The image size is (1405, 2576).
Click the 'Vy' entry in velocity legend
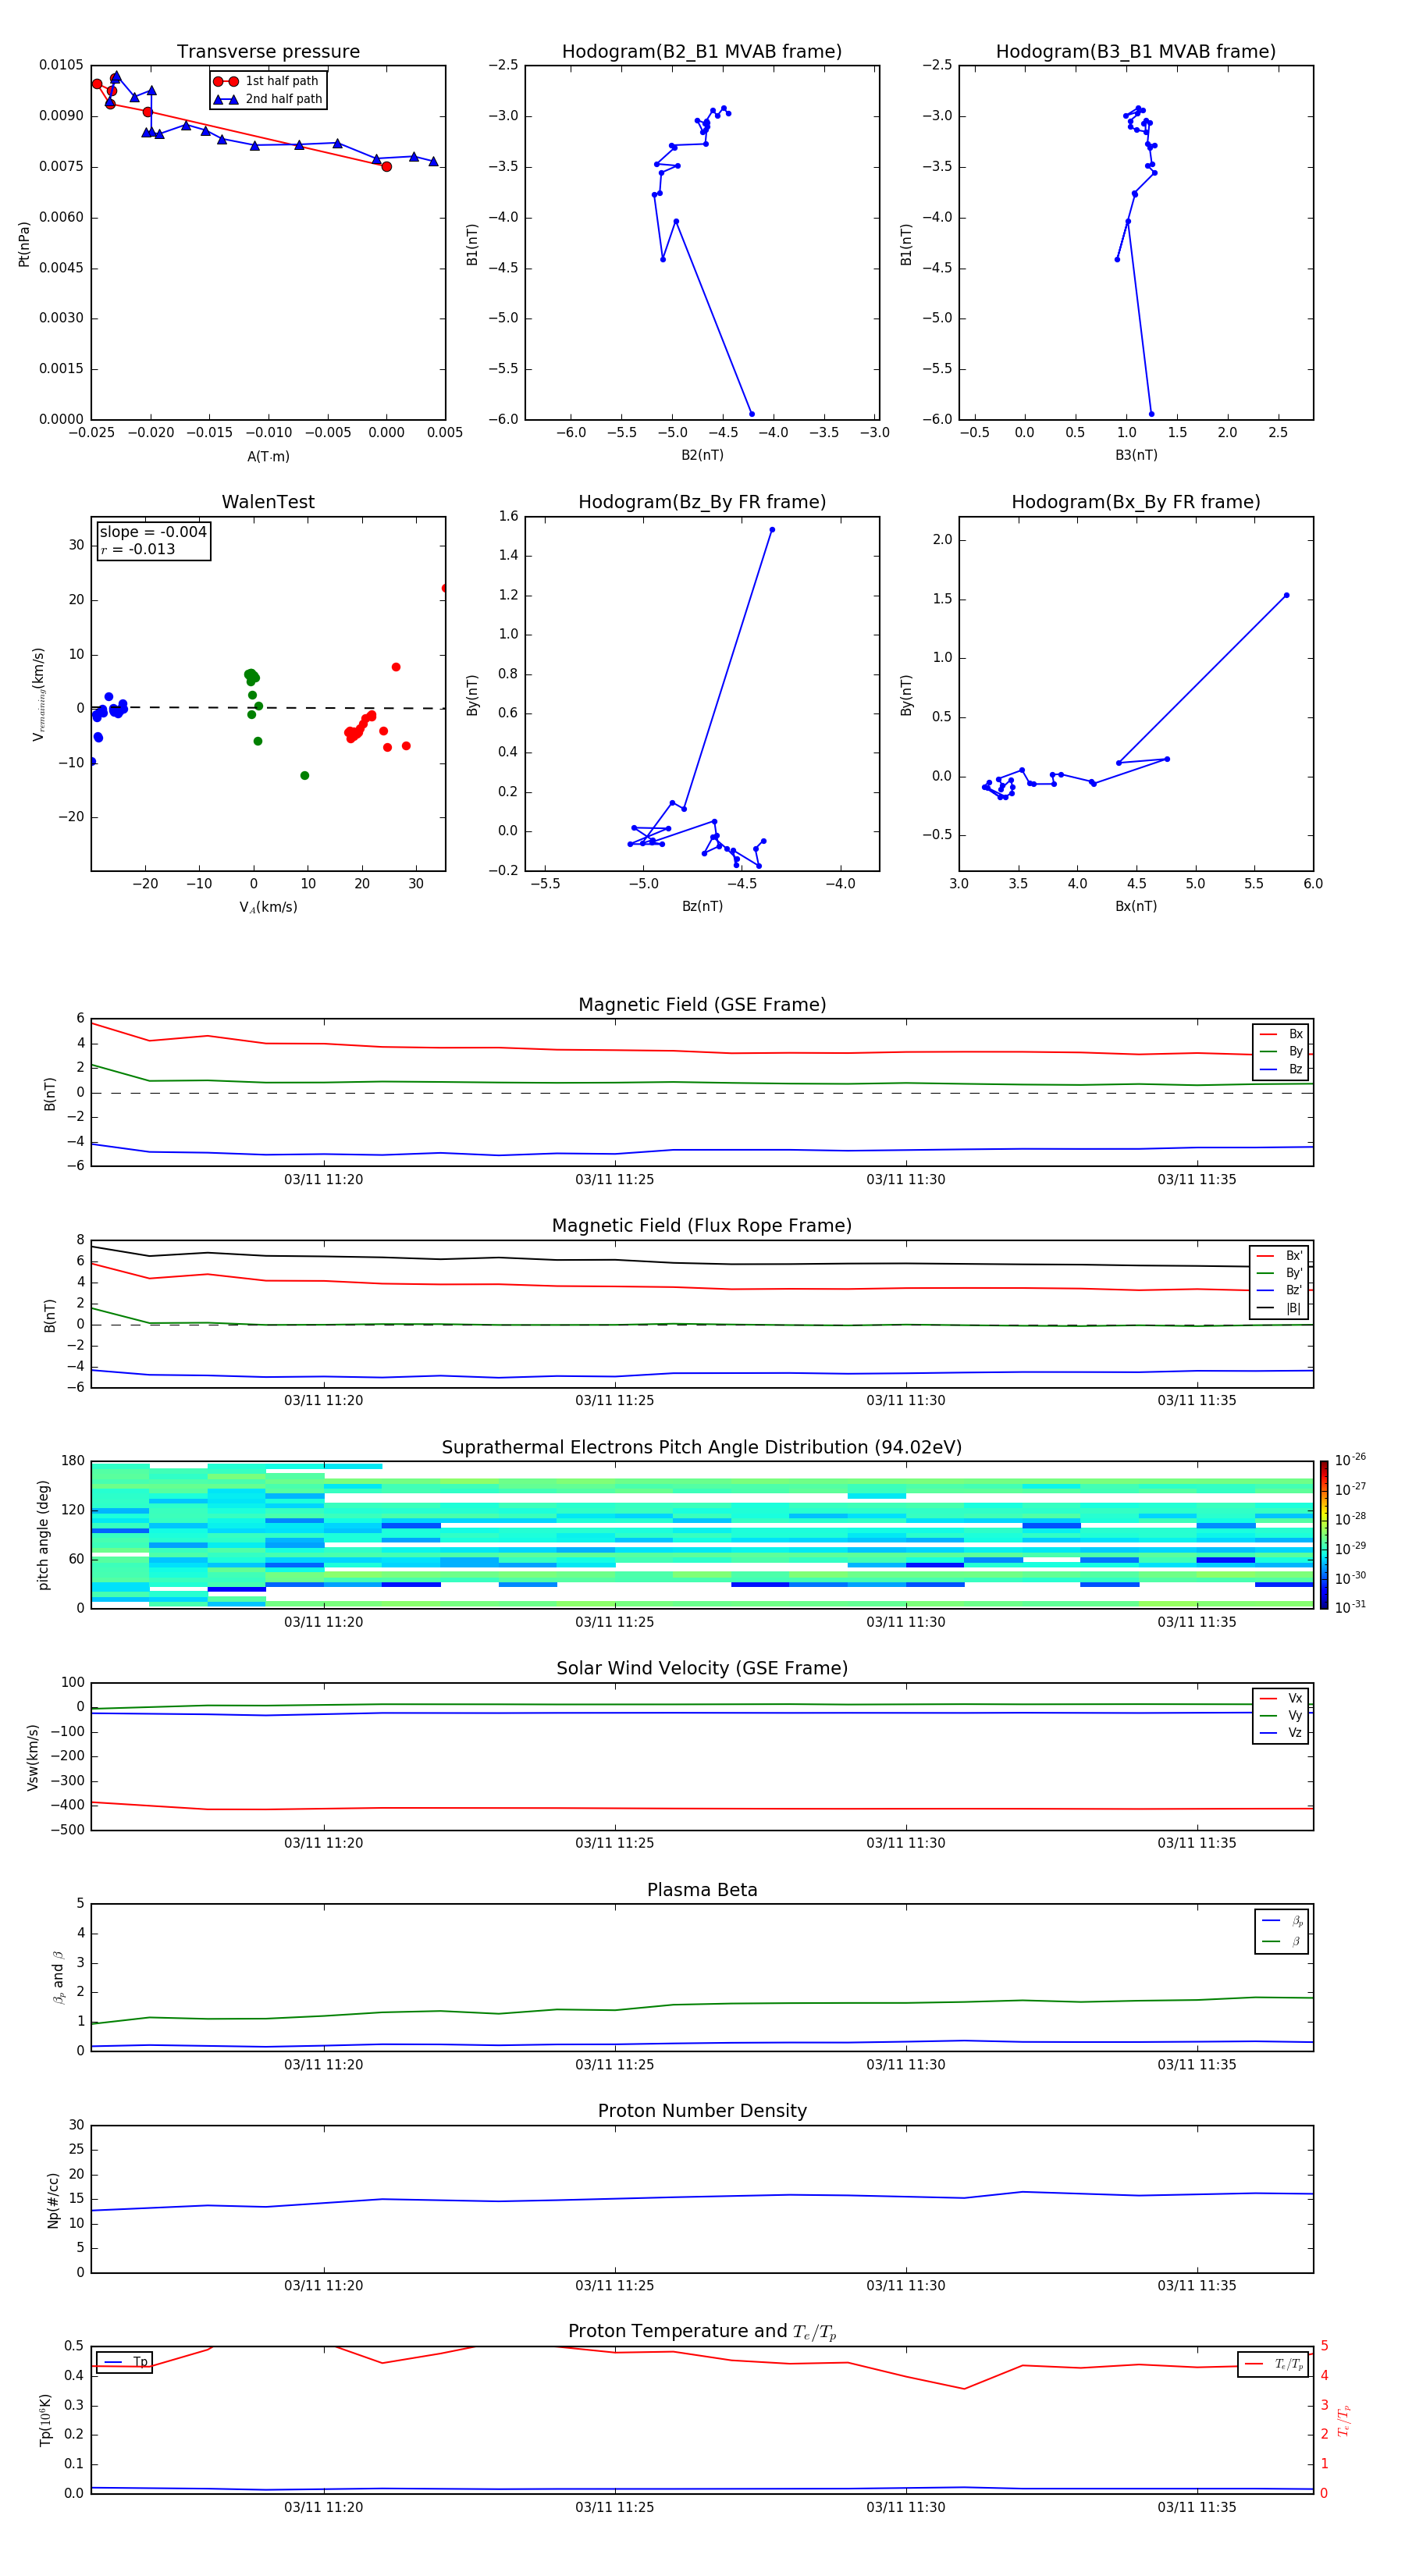coord(1281,1715)
